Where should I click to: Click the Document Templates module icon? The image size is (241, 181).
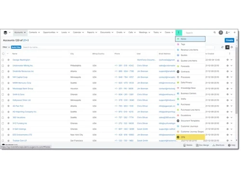pyautogui.click(x=178, y=121)
